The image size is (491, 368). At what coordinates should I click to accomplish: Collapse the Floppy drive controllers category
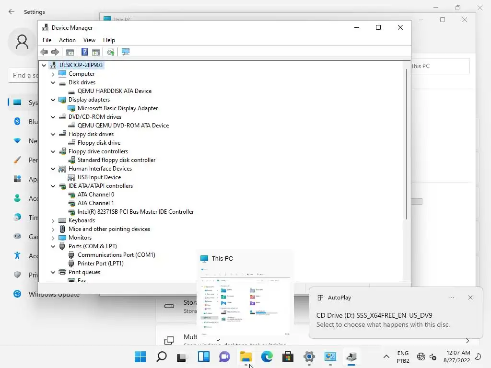click(x=53, y=151)
